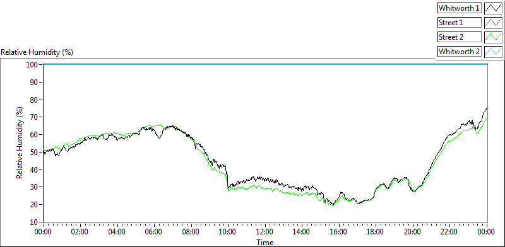The height and width of the screenshot is (247, 505).
Task: Select the Whitworth 2 legend label
Action: click(x=460, y=51)
